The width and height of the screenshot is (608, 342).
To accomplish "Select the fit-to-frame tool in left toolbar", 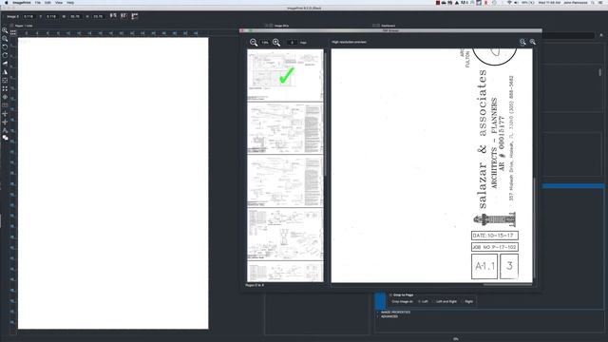I will (x=5, y=80).
